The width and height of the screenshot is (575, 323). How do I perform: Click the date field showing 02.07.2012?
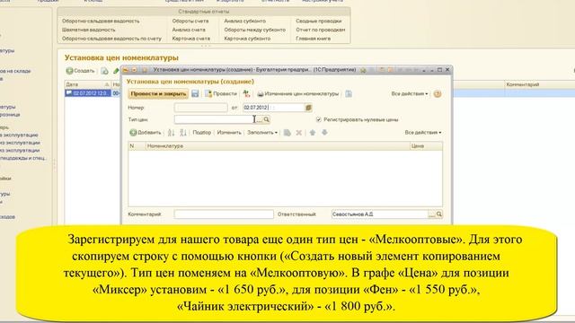pos(273,108)
